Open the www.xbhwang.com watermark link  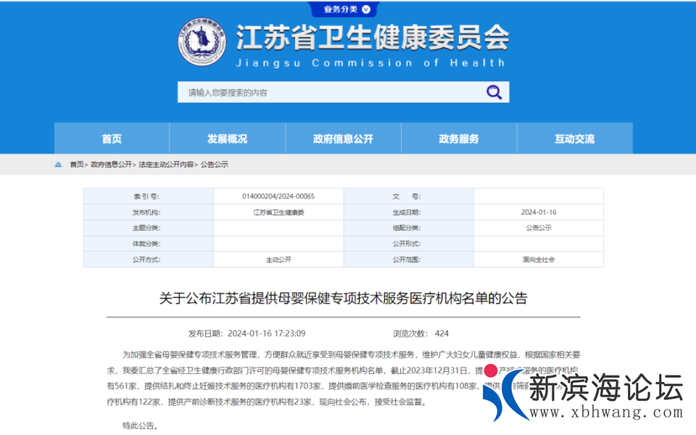[x=605, y=412]
